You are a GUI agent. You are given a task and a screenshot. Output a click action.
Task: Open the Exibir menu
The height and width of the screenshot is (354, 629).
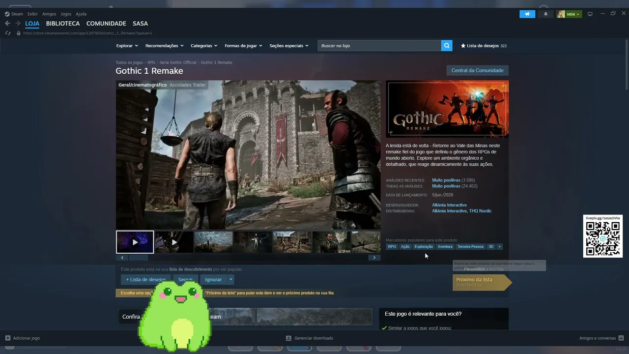(x=32, y=14)
